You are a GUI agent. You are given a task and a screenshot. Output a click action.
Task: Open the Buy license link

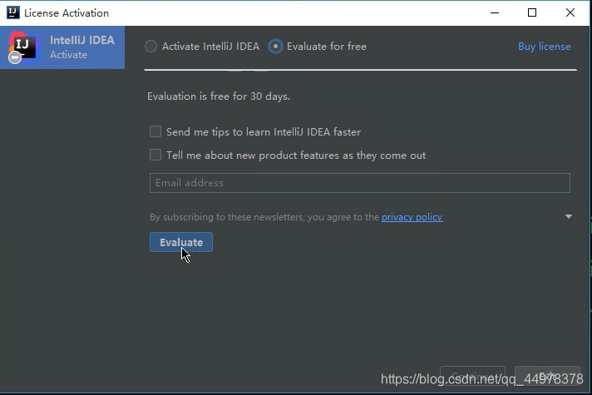[x=544, y=47]
